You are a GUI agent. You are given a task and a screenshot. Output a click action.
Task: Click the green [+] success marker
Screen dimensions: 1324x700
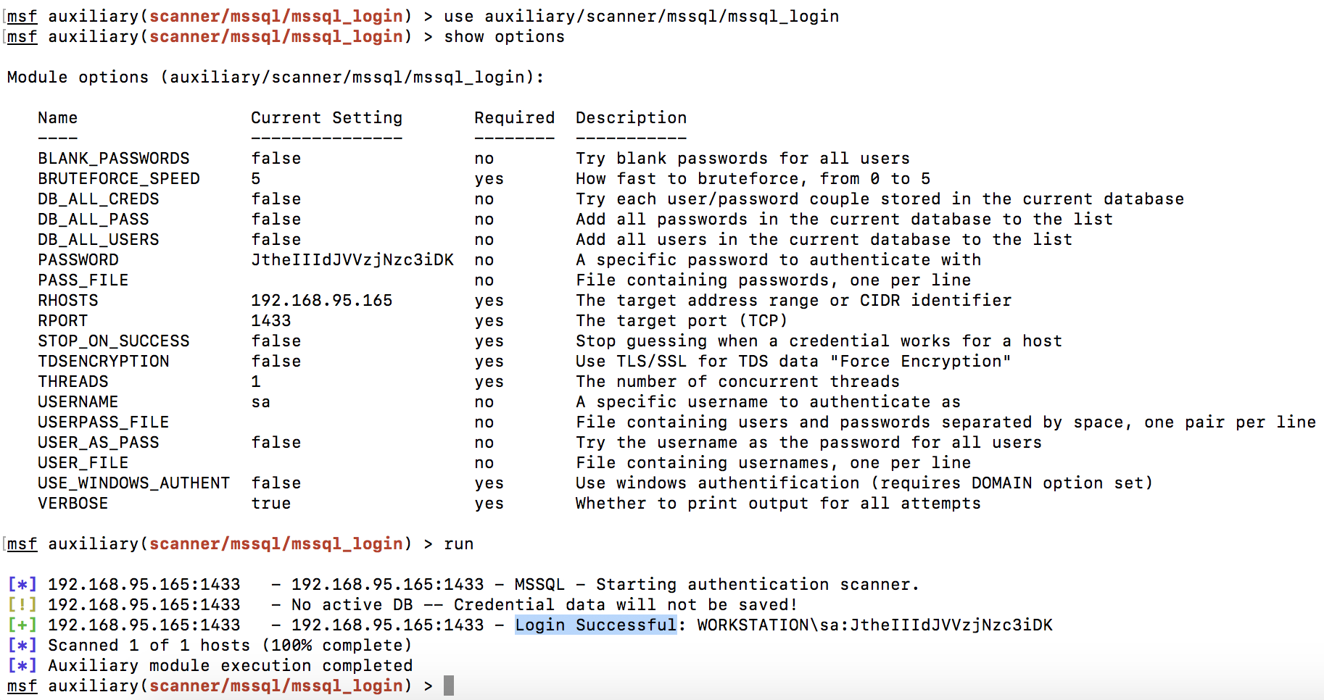[22, 625]
